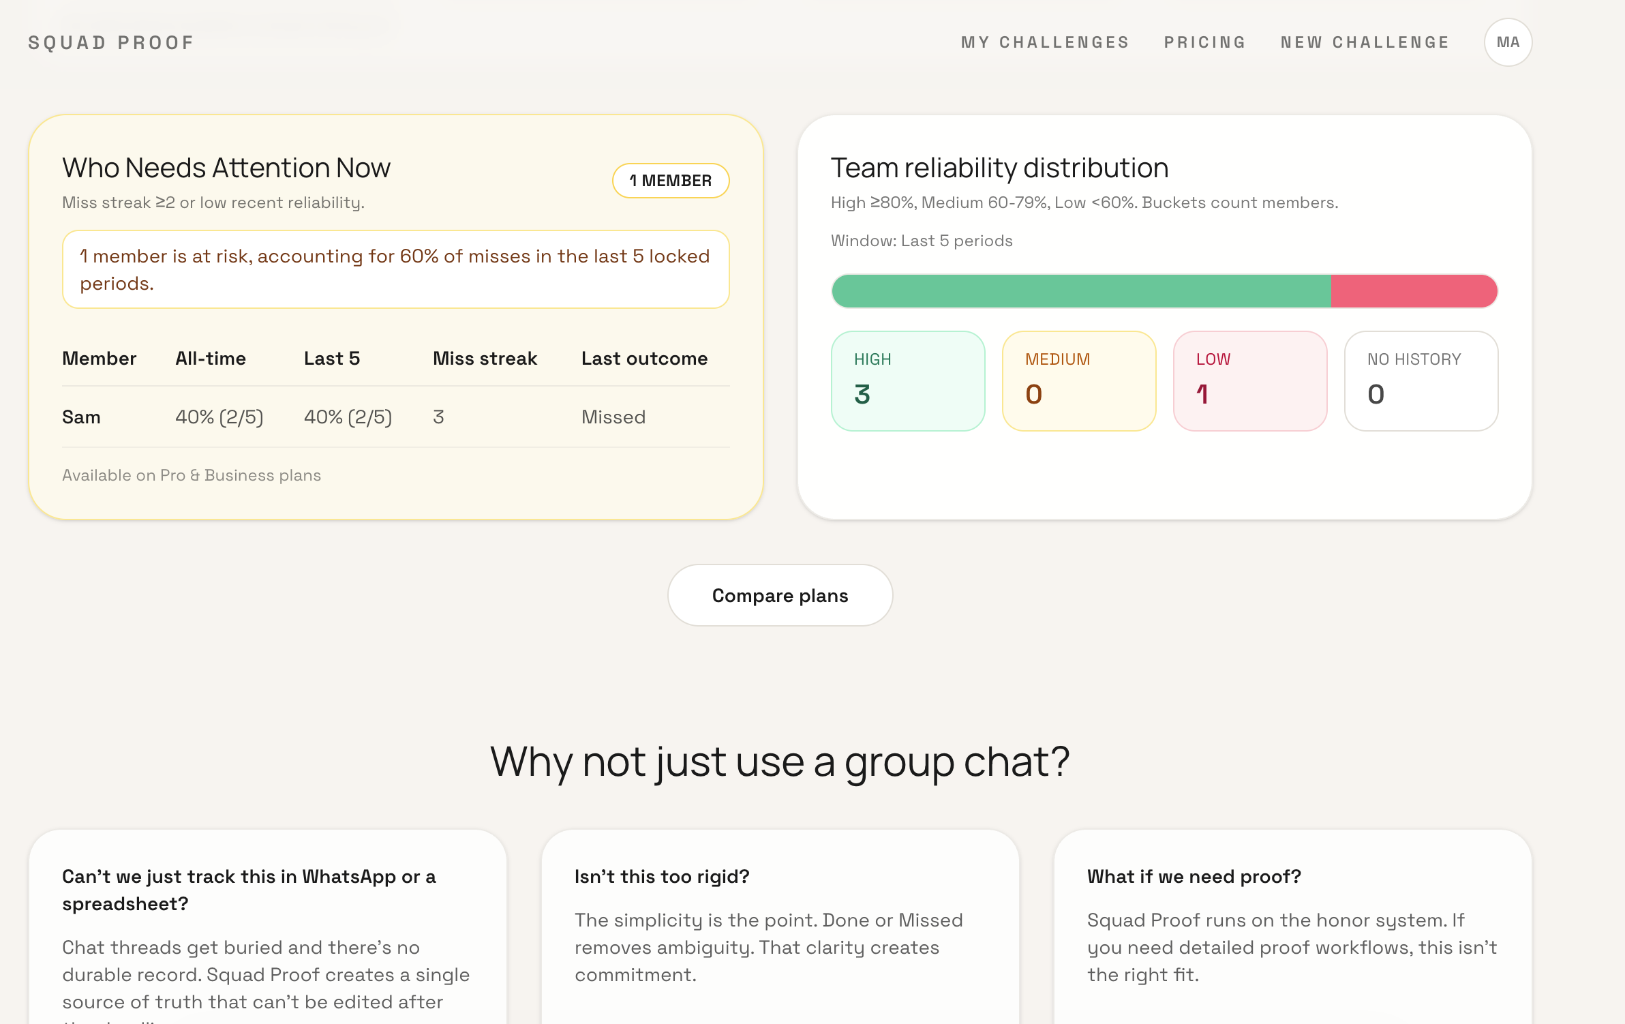Open MY CHALLENGES from the navigation
The width and height of the screenshot is (1625, 1024).
tap(1045, 42)
